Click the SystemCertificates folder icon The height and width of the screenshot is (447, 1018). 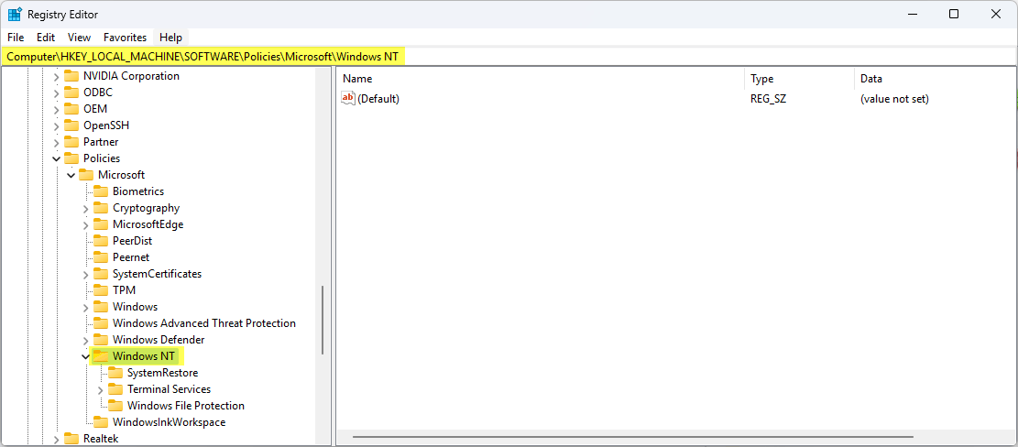pyautogui.click(x=101, y=274)
